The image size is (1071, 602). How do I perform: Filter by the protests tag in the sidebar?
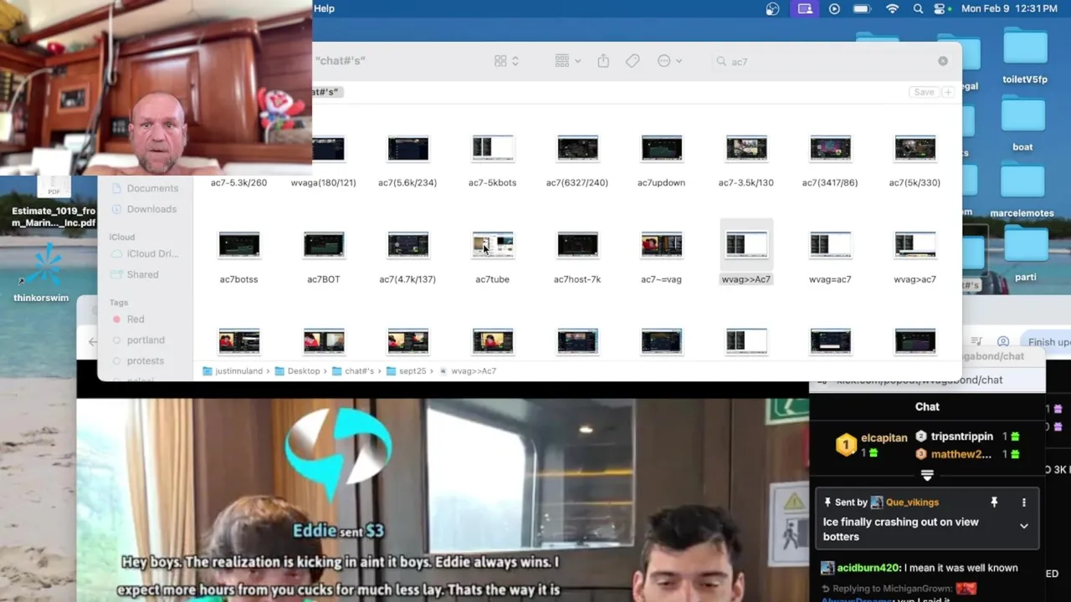click(138, 361)
